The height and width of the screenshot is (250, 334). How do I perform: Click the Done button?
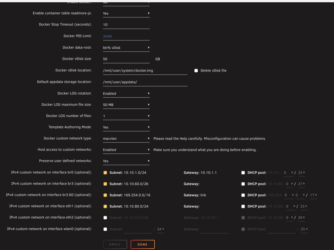[x=143, y=244]
